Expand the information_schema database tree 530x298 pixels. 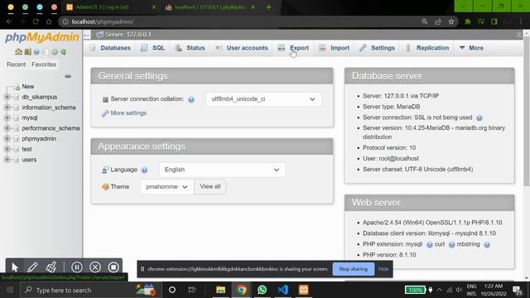pyautogui.click(x=7, y=108)
